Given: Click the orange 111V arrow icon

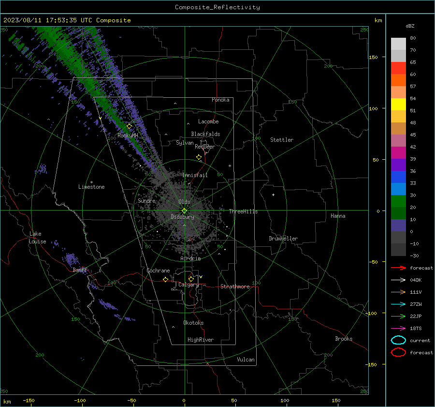Looking at the screenshot, I should coord(398,292).
